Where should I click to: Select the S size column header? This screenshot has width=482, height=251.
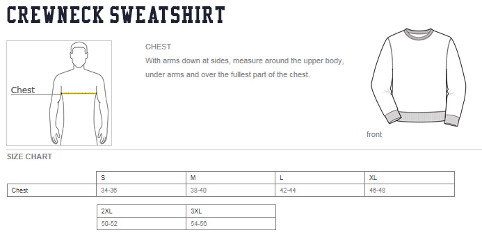point(141,177)
